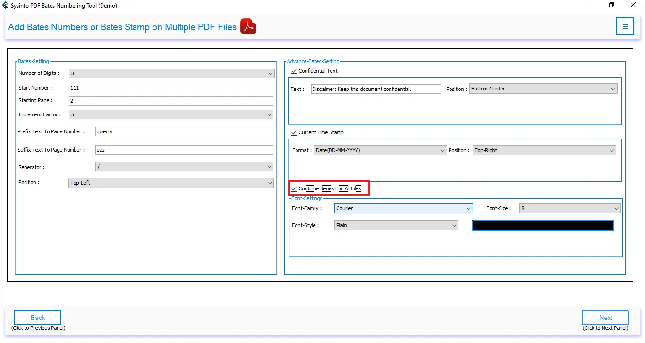The image size is (645, 343).
Task: Disable Continue Series For All Files
Action: click(x=295, y=188)
